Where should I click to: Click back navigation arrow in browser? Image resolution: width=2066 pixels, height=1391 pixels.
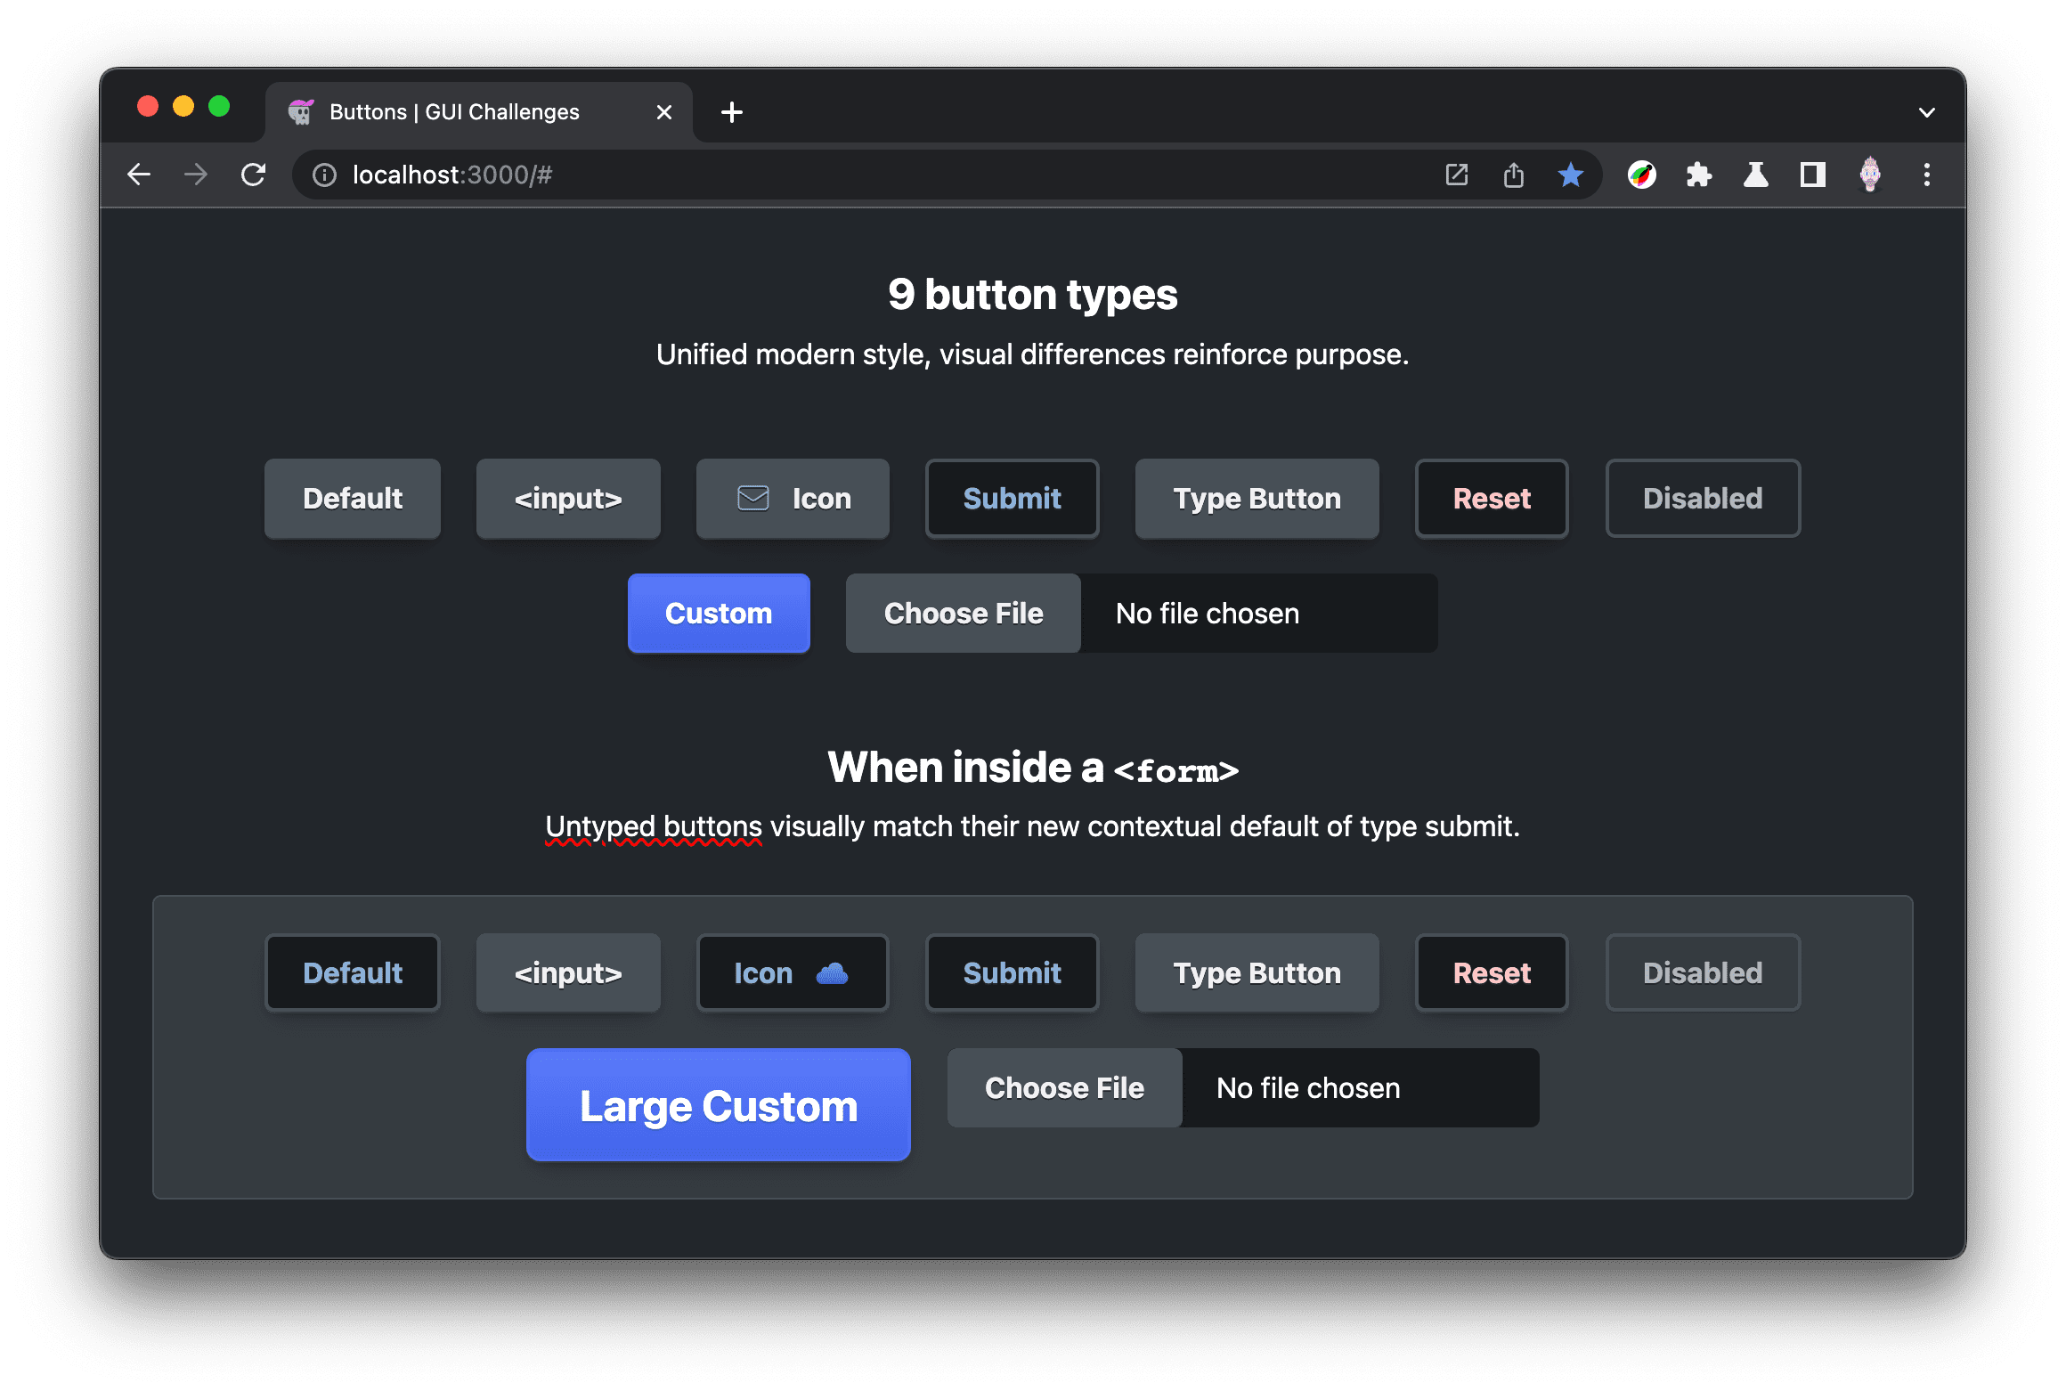(140, 174)
